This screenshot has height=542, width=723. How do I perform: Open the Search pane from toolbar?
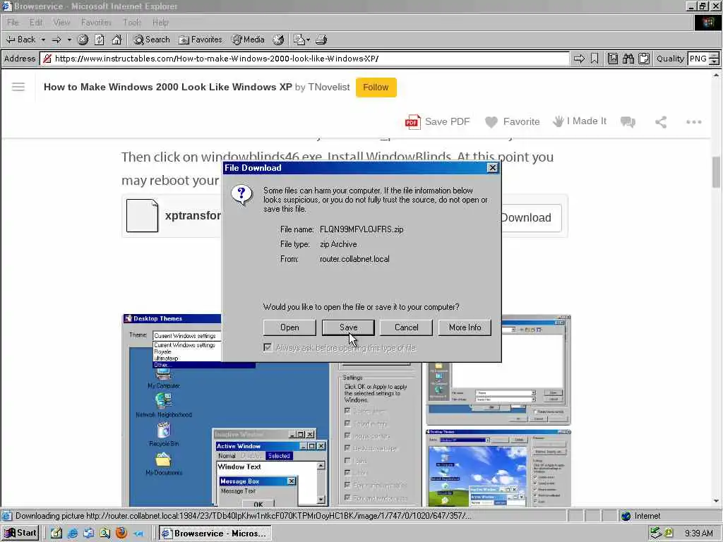click(x=152, y=40)
